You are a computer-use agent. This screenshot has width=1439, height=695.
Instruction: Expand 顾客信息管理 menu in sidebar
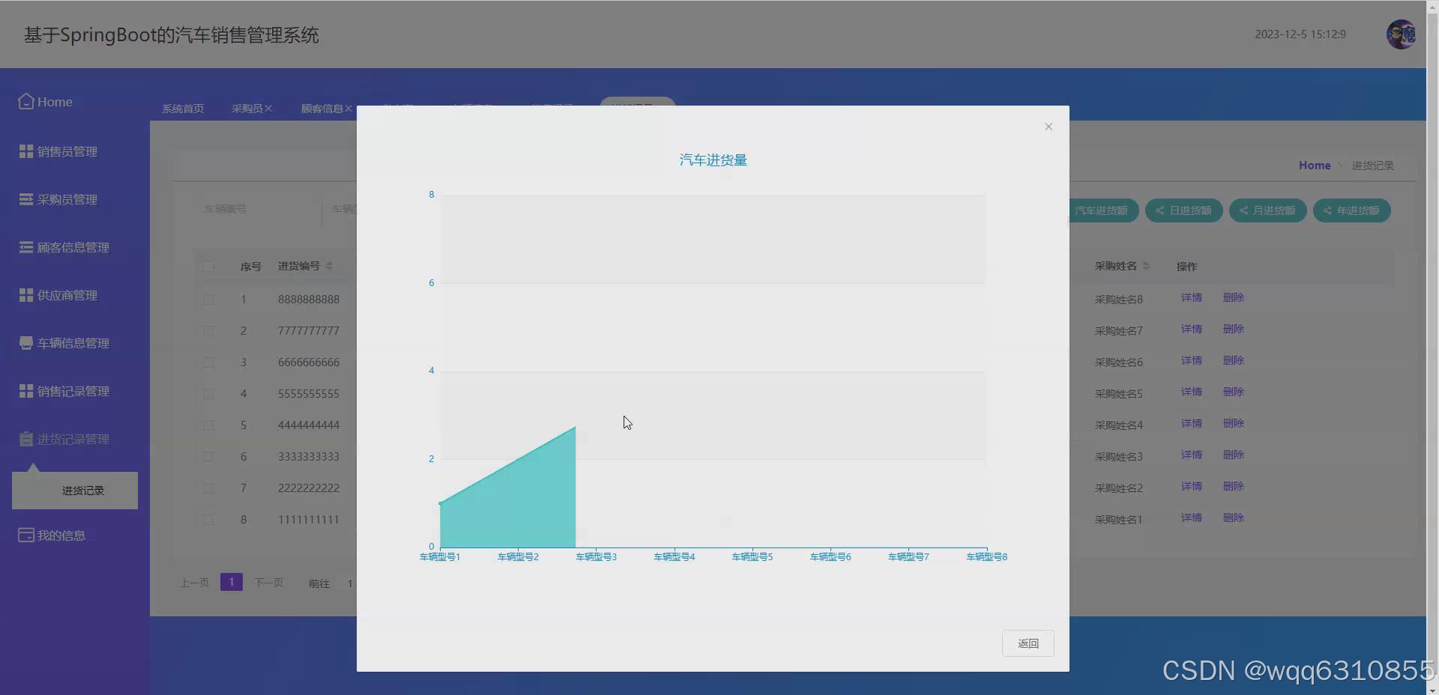coord(73,247)
